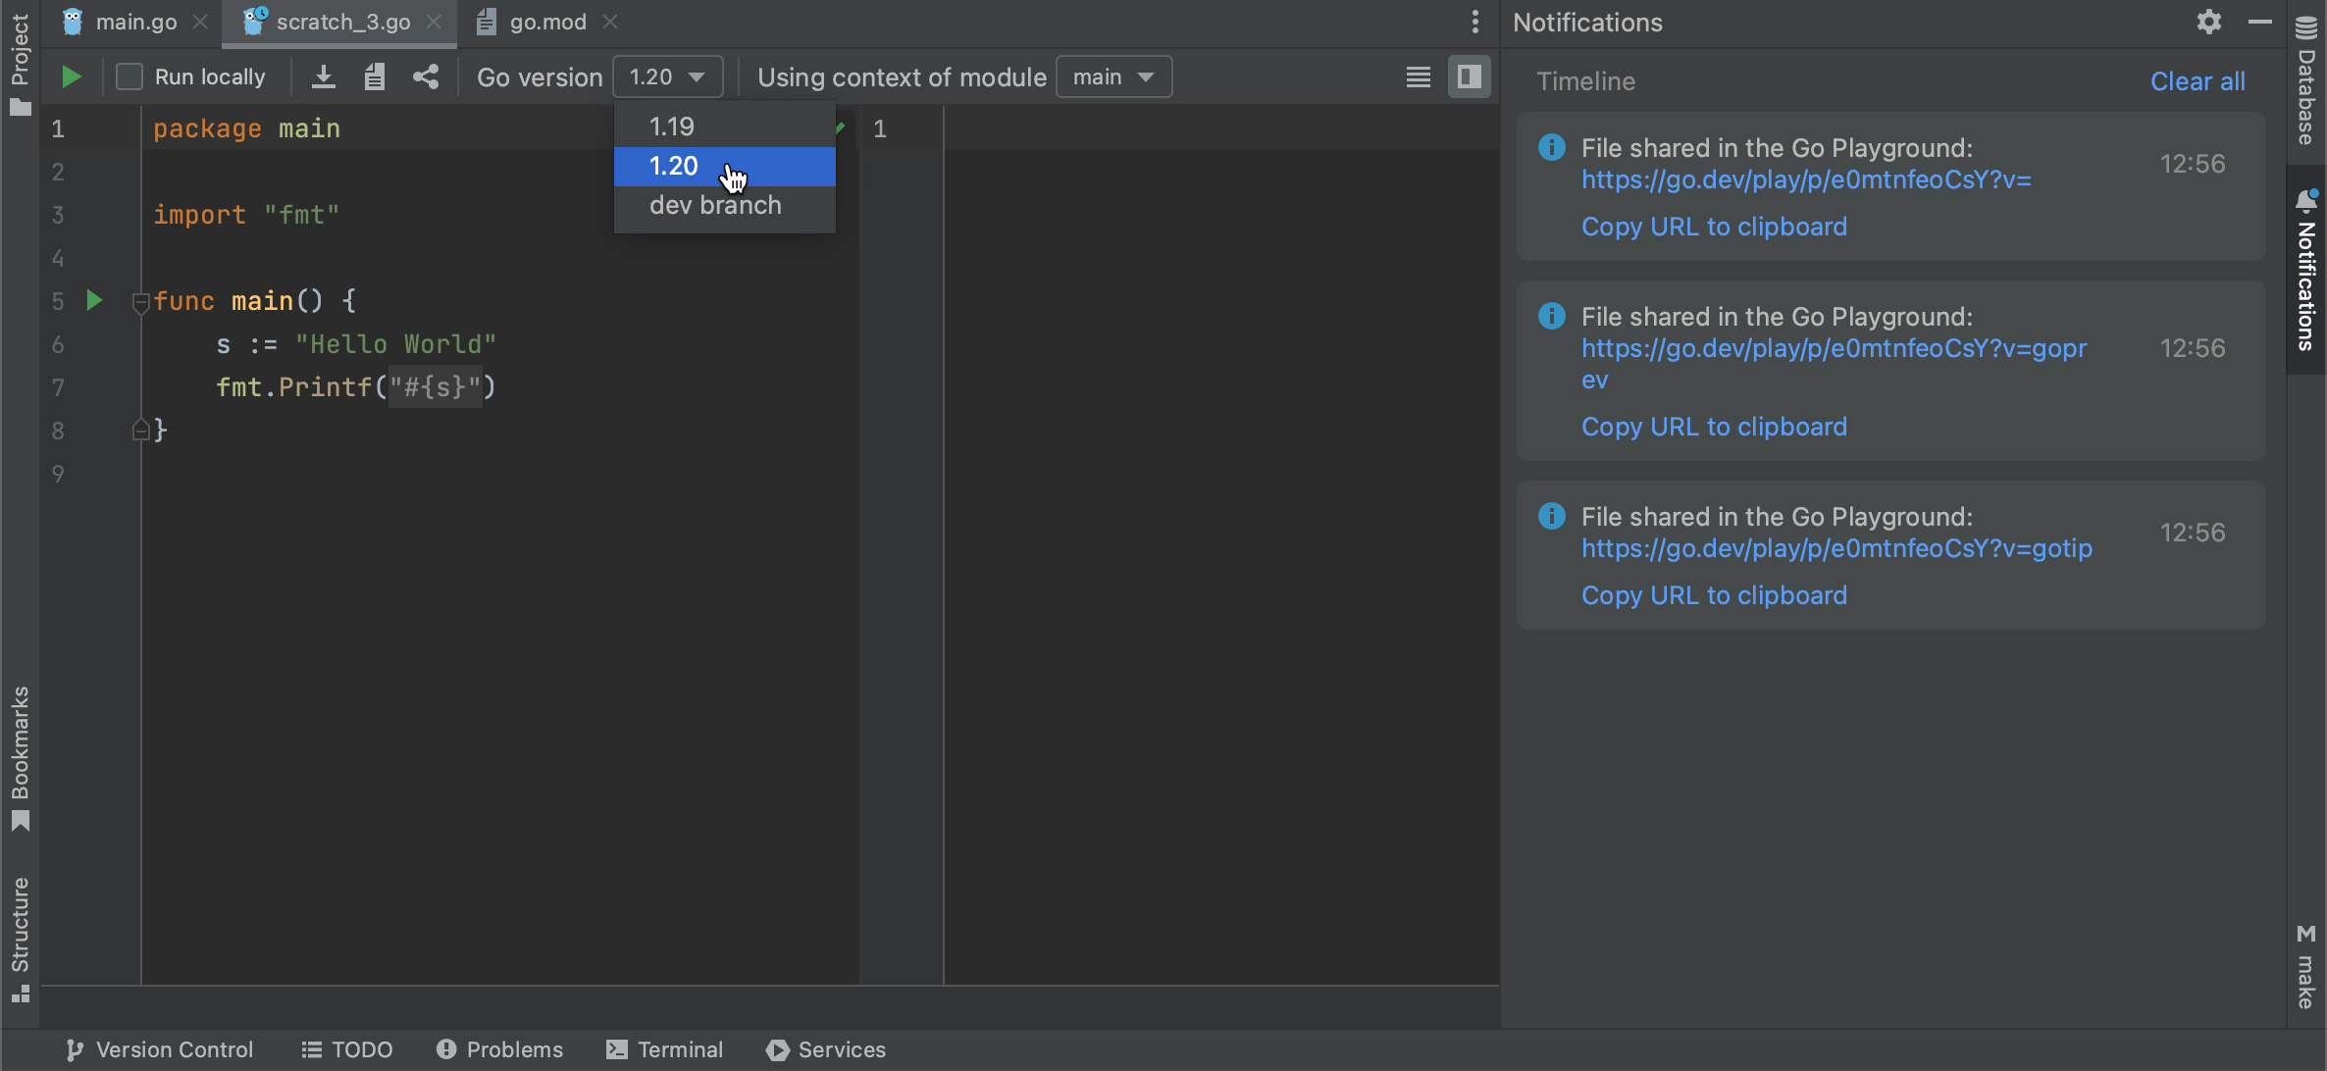Enable the Run locally checkbox
Image resolution: width=2327 pixels, height=1071 pixels.
pyautogui.click(x=128, y=76)
